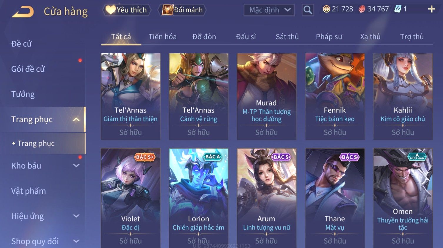Open Gói đề cử in sidebar
This screenshot has width=443, height=248.
pos(28,69)
